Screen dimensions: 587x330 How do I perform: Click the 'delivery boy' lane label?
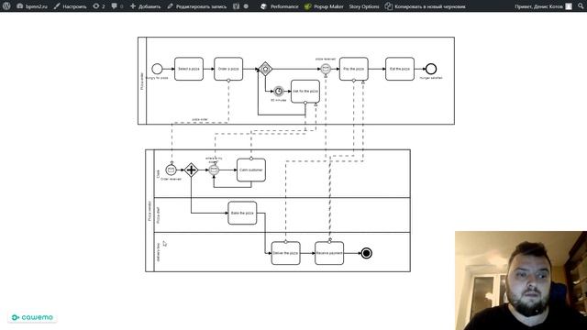(159, 252)
